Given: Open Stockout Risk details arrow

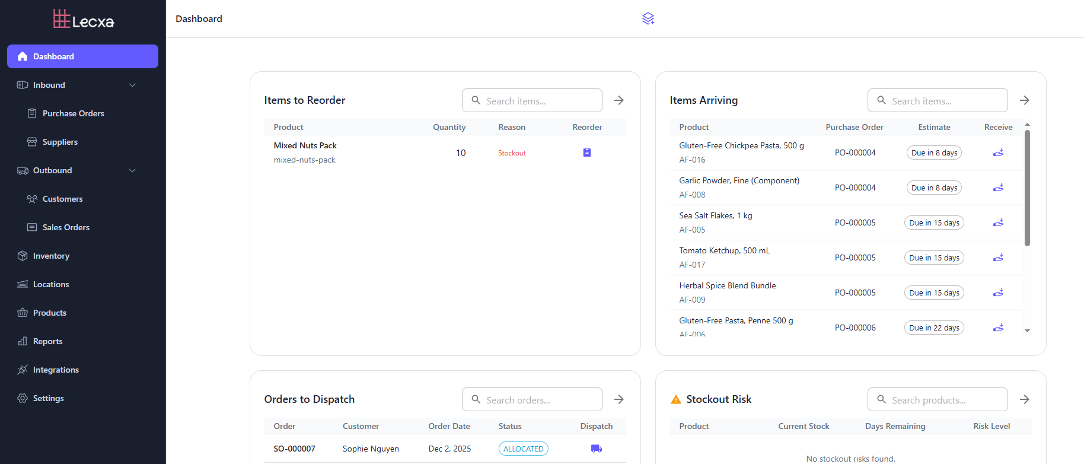Looking at the screenshot, I should (x=1024, y=399).
